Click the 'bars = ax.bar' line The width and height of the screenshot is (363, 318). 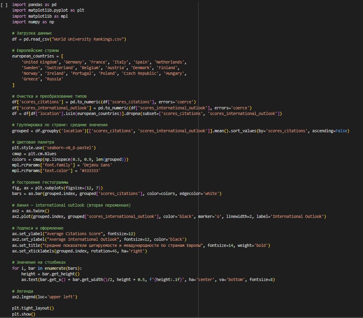[117, 194]
